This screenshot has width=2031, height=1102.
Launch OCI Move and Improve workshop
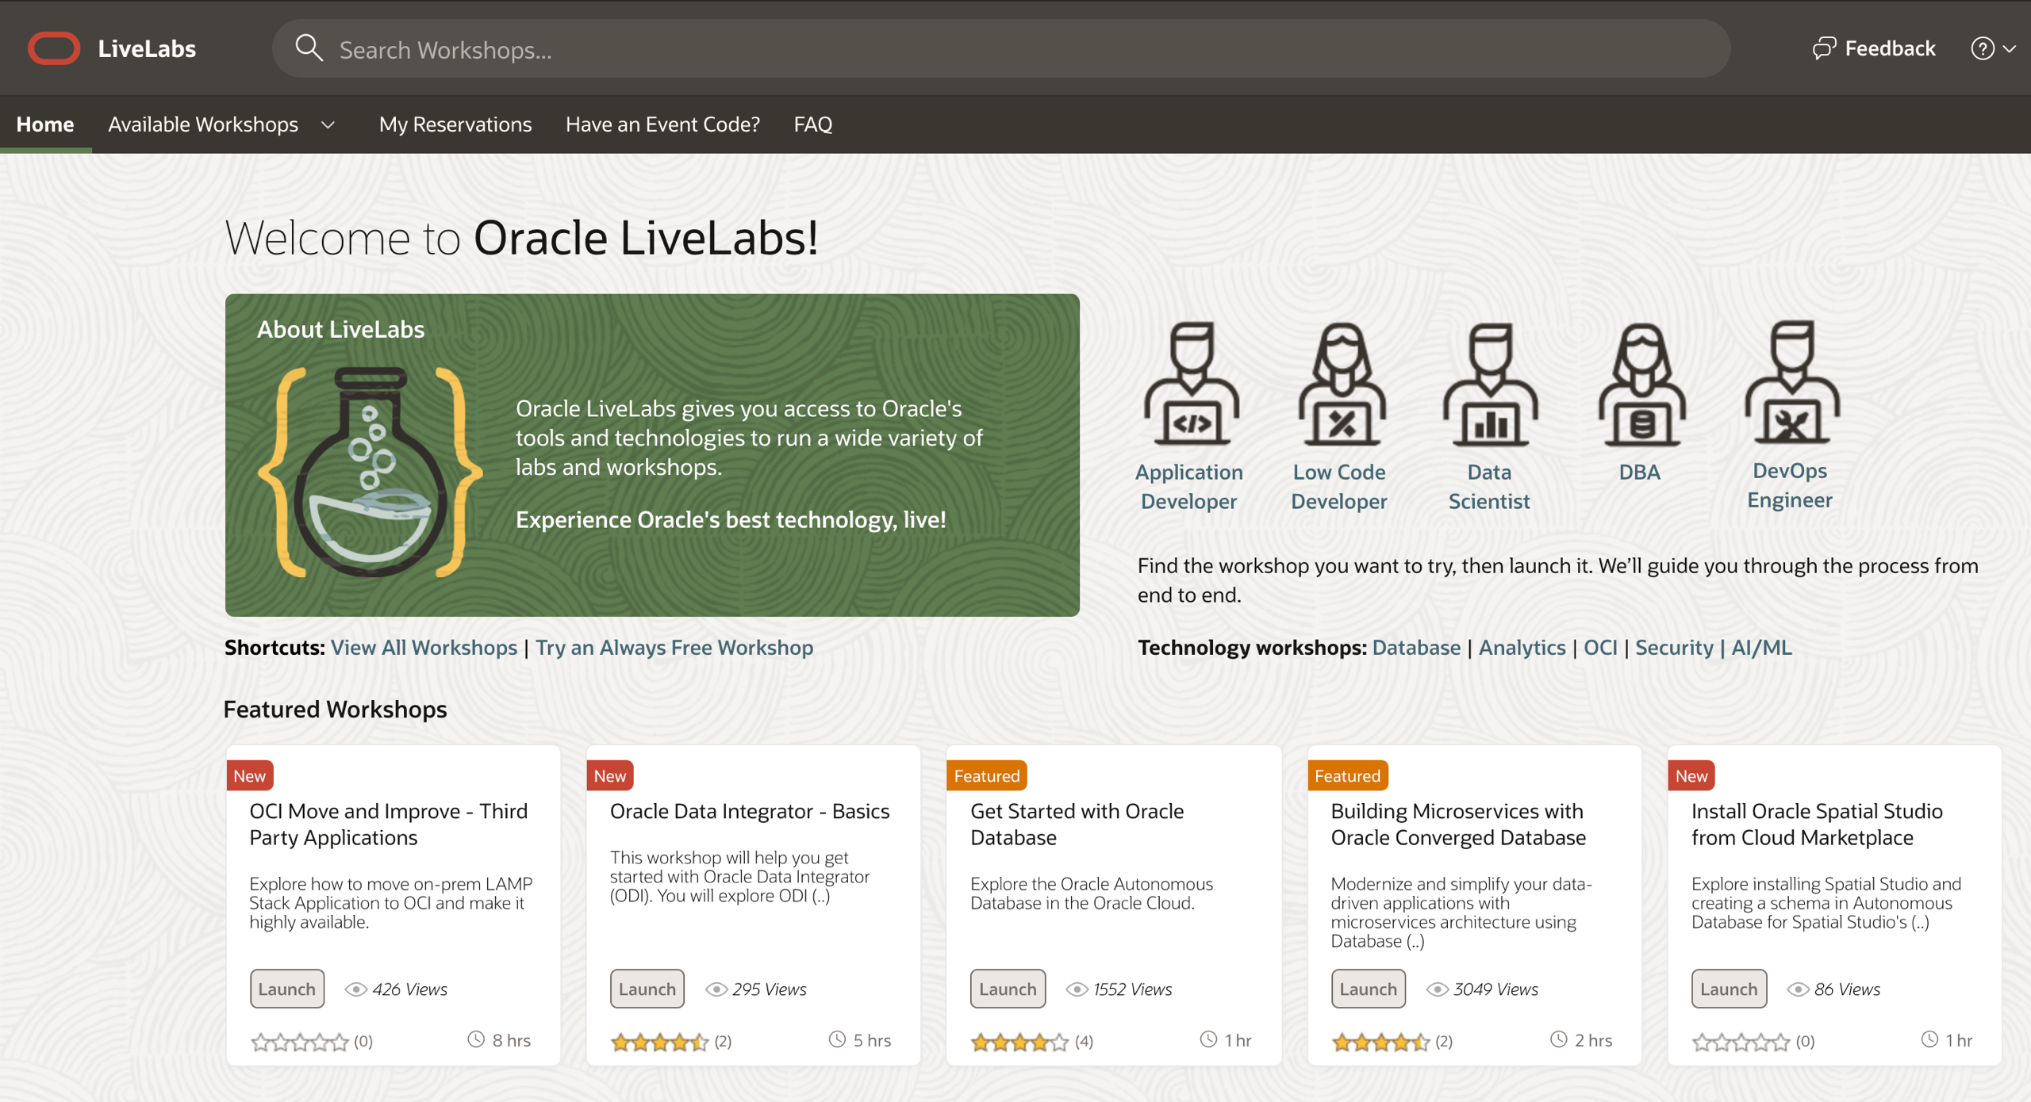[287, 989]
